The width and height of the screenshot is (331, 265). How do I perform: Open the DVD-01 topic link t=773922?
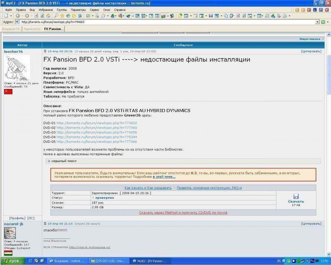coord(97,123)
